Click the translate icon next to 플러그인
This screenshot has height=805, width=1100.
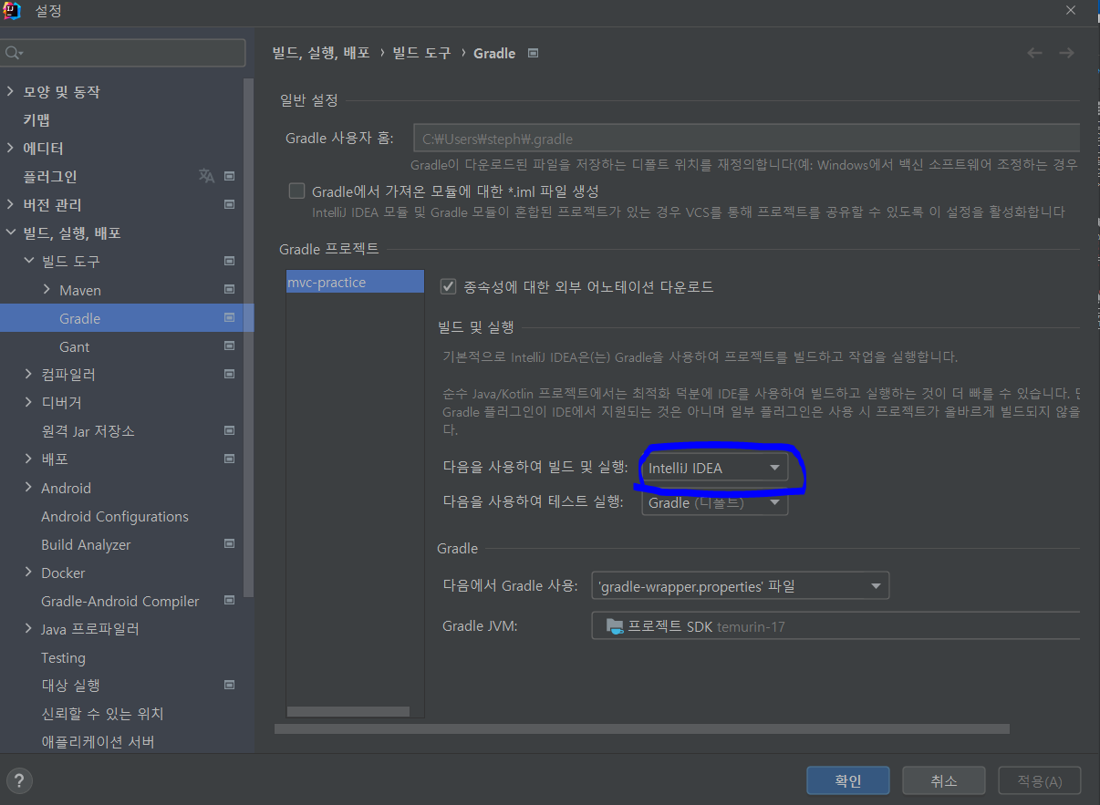click(x=207, y=176)
